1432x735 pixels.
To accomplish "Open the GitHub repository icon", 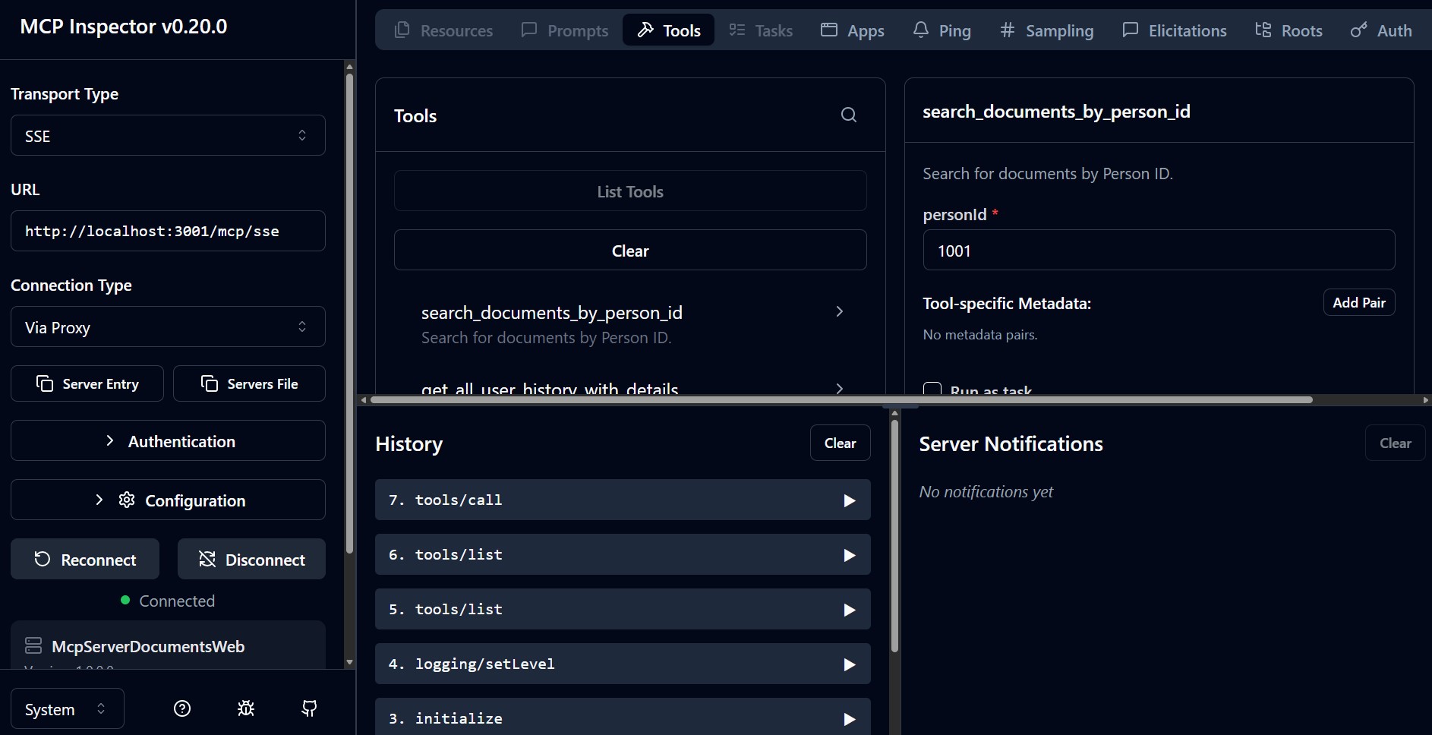I will click(x=309, y=708).
